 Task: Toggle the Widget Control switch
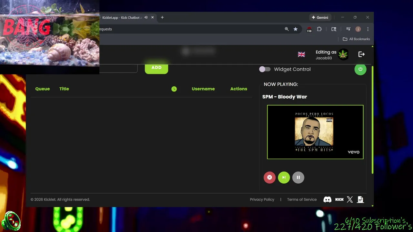click(x=265, y=69)
